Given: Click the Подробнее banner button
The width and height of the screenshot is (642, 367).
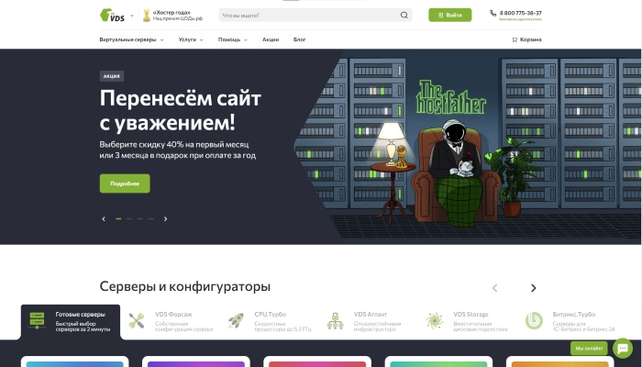Looking at the screenshot, I should point(125,183).
